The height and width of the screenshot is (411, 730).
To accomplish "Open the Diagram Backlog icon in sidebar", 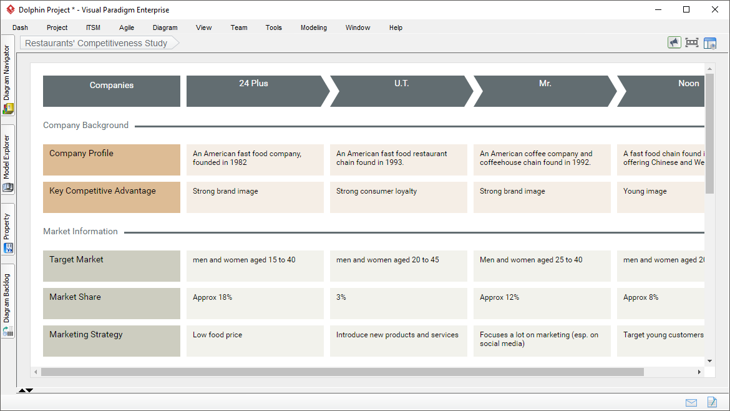I will (x=8, y=331).
